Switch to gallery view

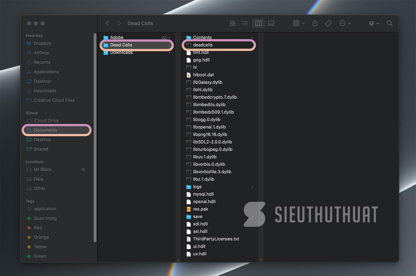point(271,23)
